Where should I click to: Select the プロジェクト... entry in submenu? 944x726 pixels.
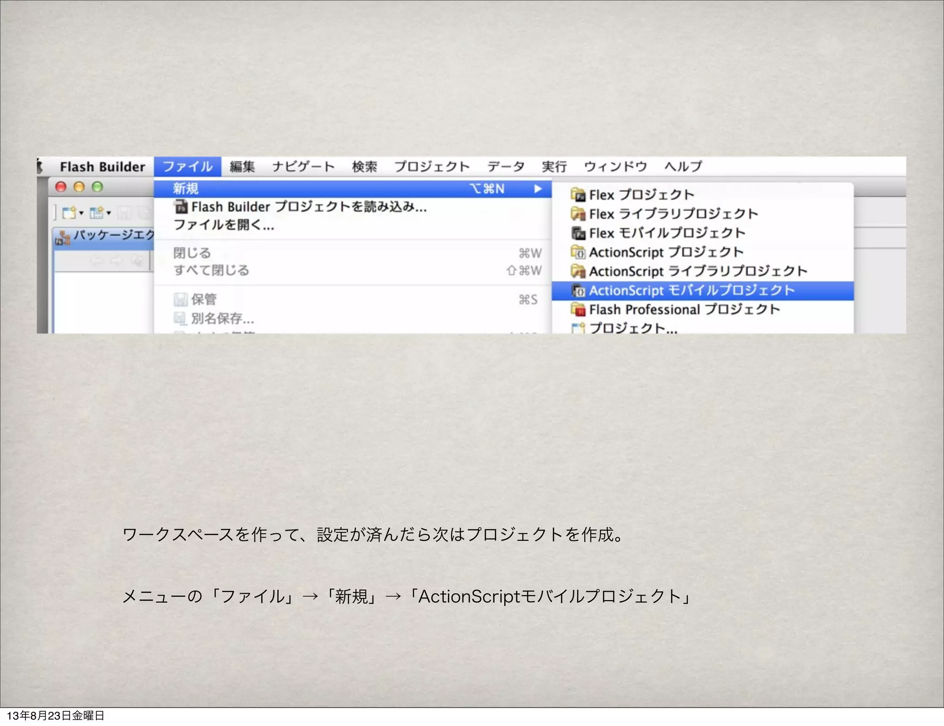click(702, 327)
